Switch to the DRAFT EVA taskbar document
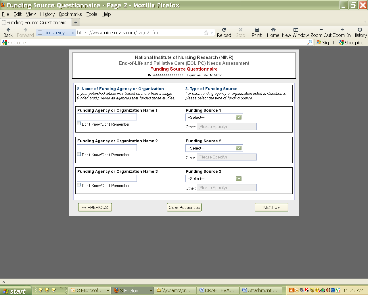The width and height of the screenshot is (368, 295). point(218,290)
